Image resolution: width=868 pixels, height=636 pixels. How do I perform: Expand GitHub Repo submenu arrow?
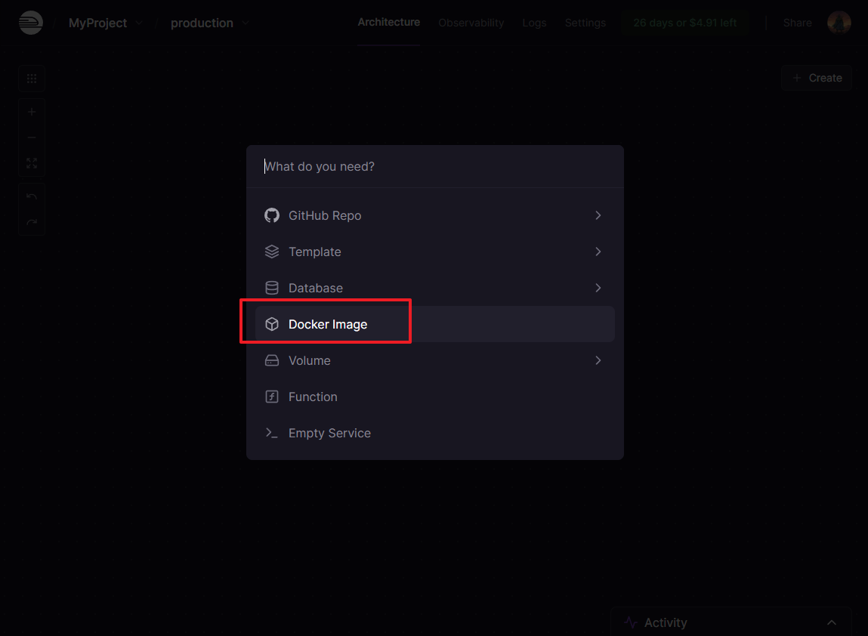(x=598, y=215)
